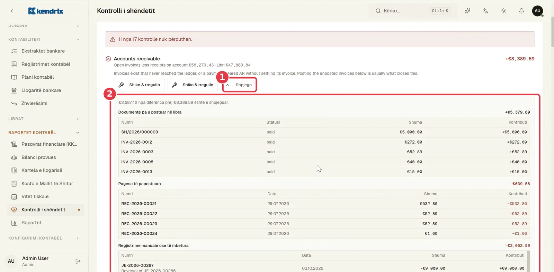The image size is (554, 272).
Task: Open the notifications bell
Action: pos(521,11)
